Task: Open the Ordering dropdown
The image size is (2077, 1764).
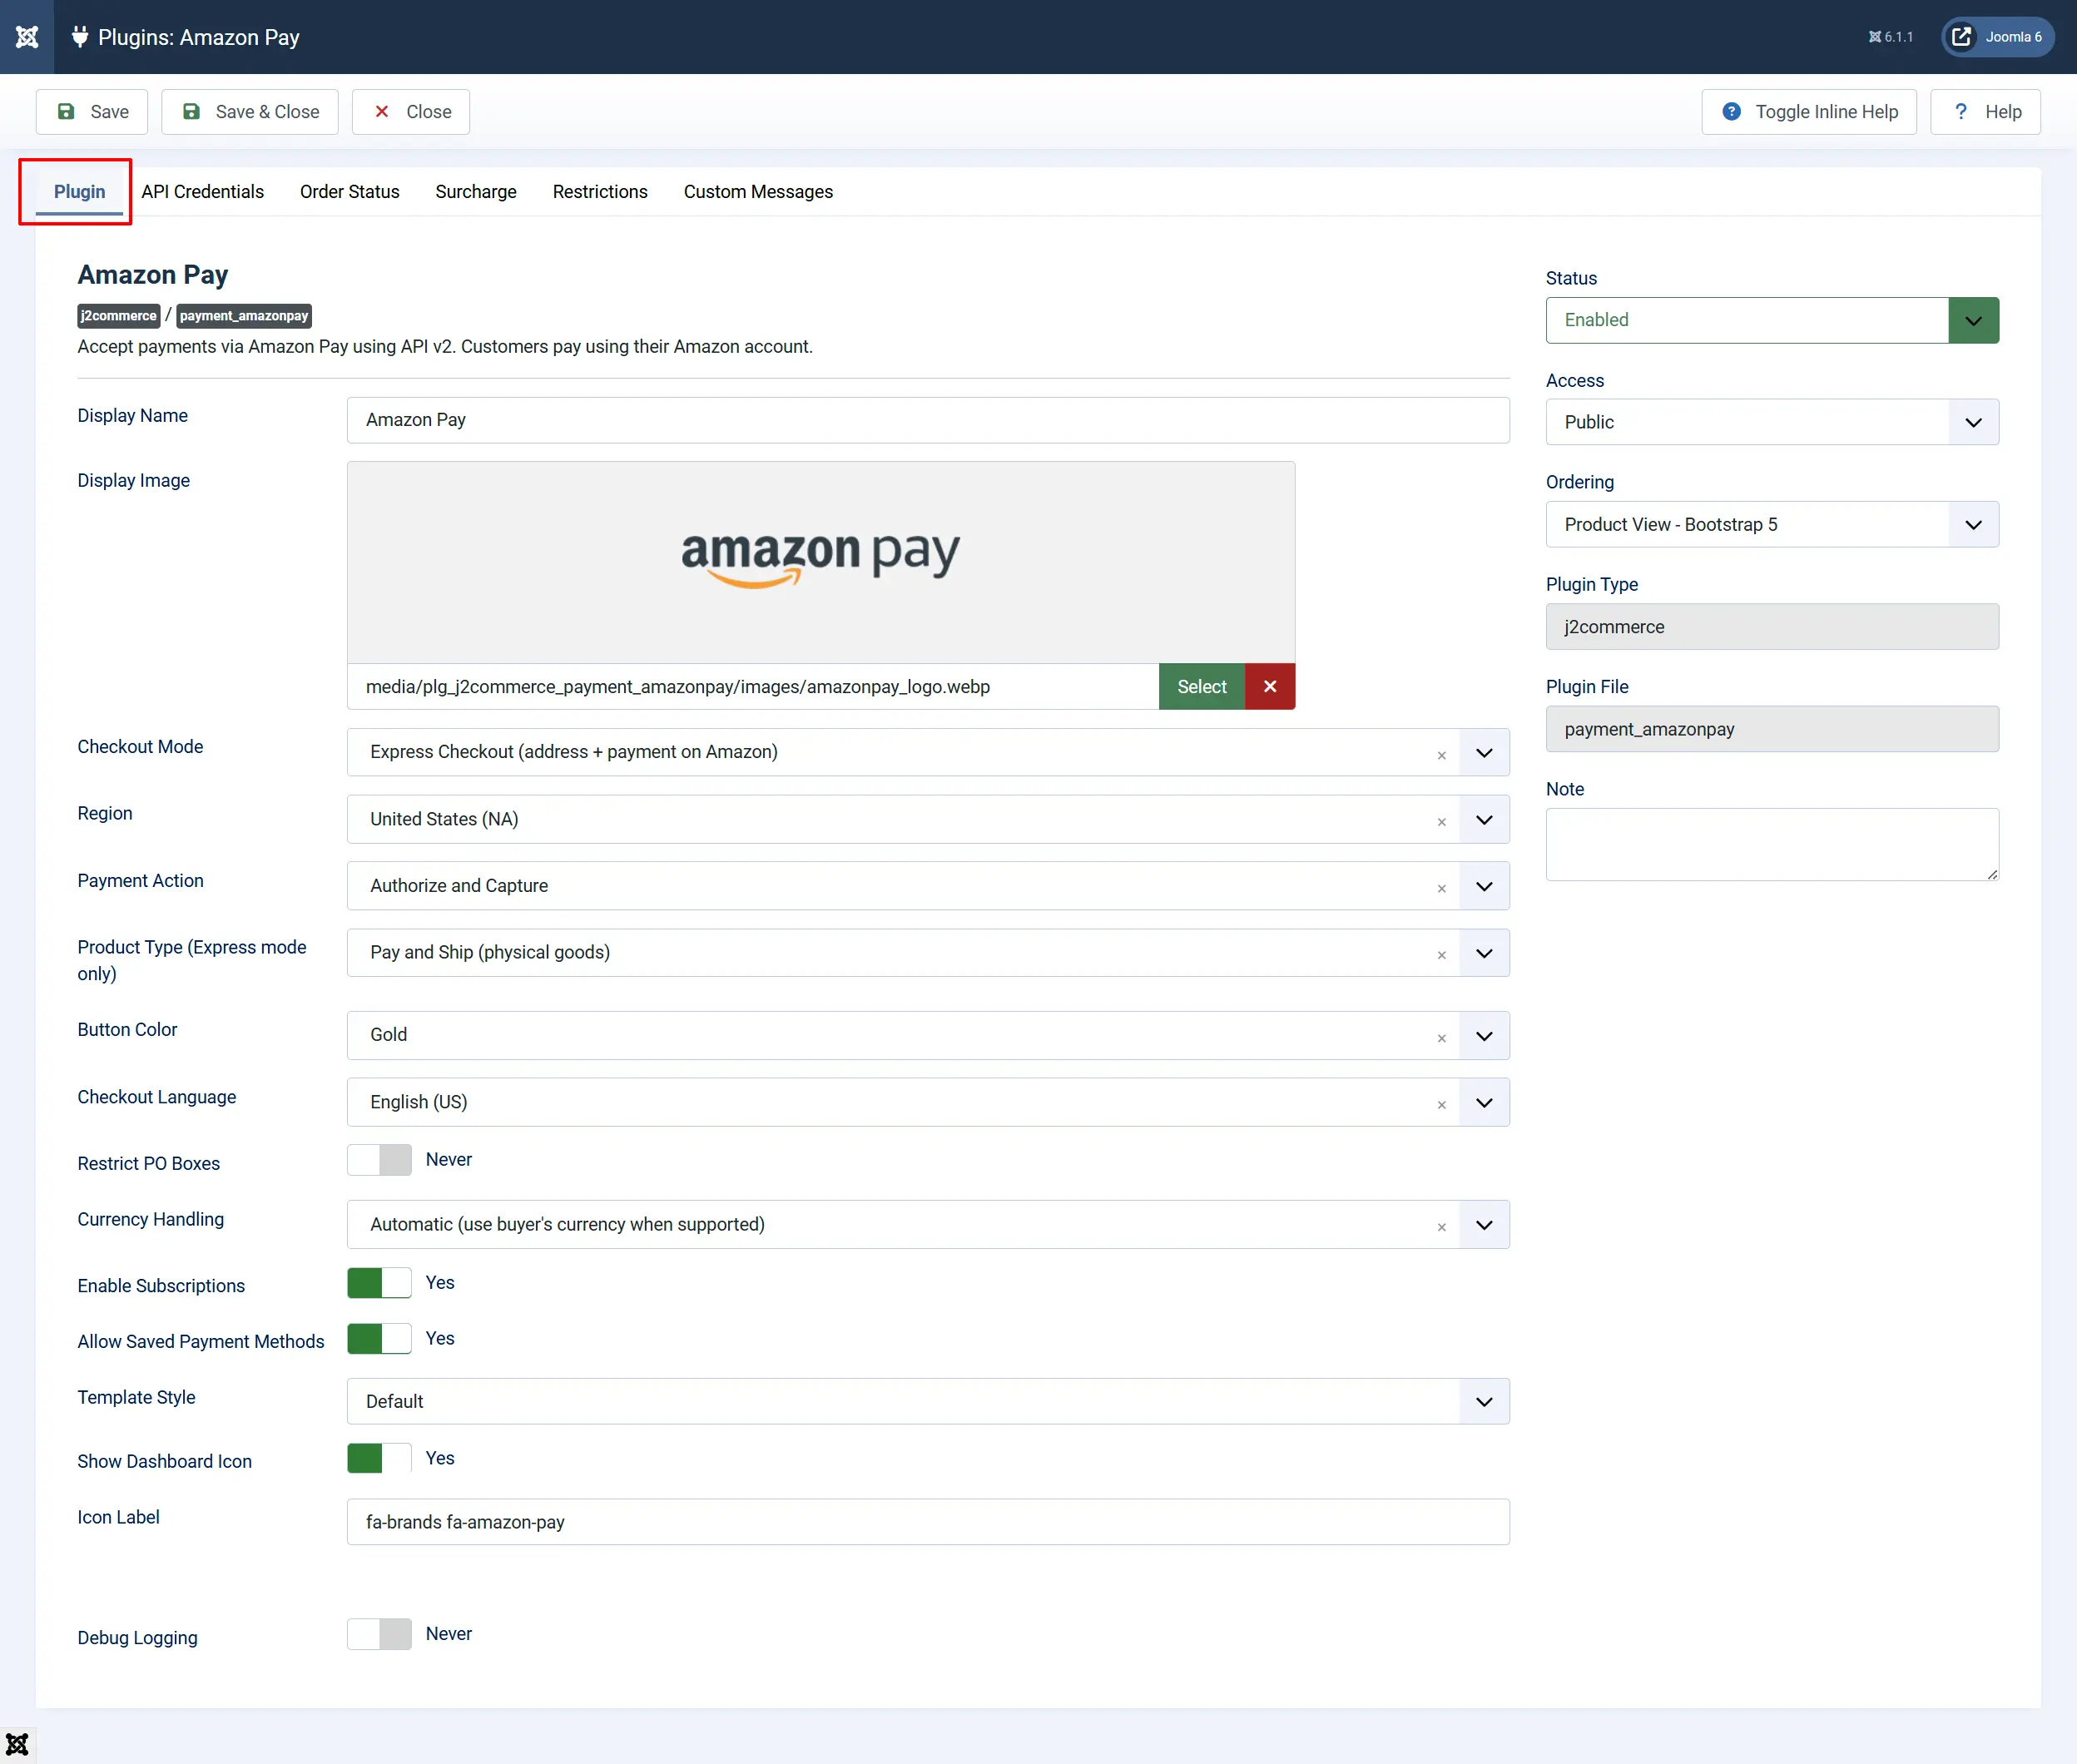Action: pyautogui.click(x=1772, y=525)
